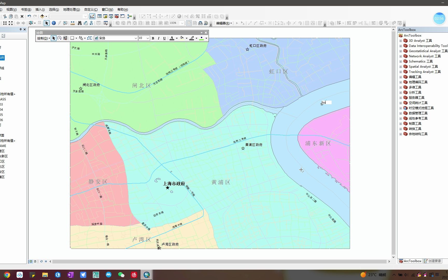Toggle draft mode in layout toolbar
The width and height of the screenshot is (448, 280).
[x=189, y=23]
